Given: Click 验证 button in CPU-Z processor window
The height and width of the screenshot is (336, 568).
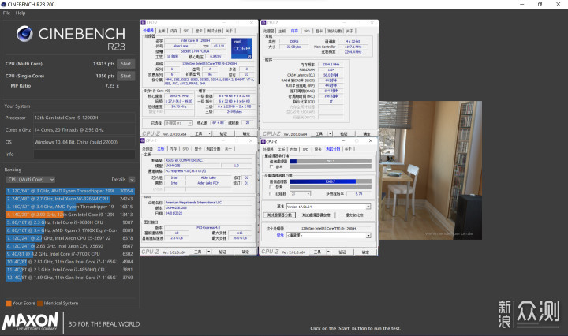Looking at the screenshot, I should pos(223,133).
